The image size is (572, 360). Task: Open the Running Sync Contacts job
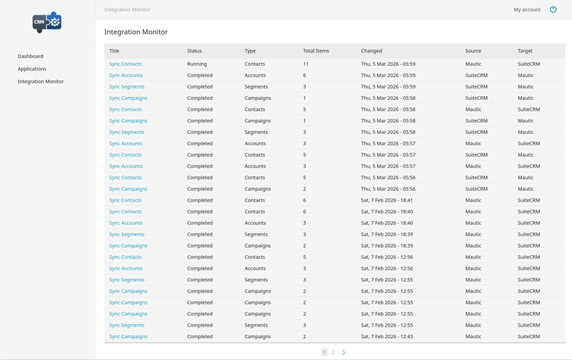click(125, 64)
